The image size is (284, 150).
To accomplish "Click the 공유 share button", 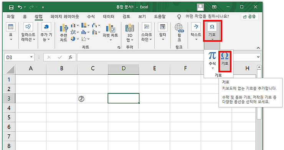I will point(249,16).
